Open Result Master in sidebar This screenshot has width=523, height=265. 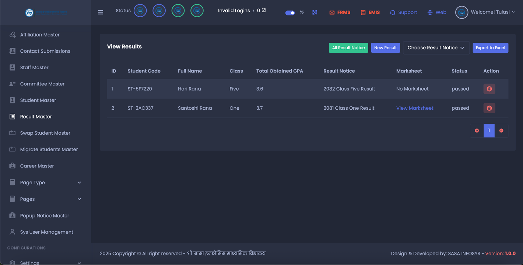pyautogui.click(x=36, y=117)
